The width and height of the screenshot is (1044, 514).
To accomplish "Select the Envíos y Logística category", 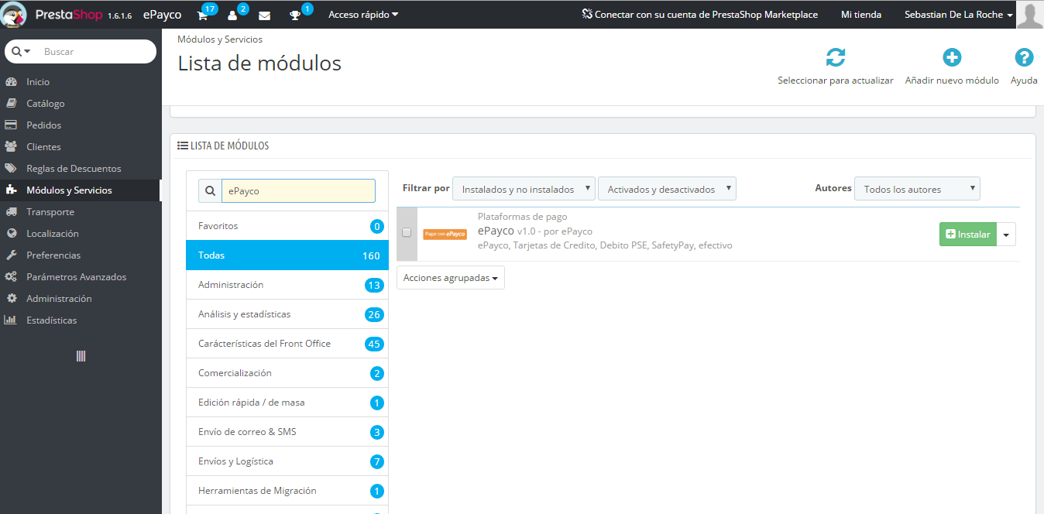I will 287,461.
